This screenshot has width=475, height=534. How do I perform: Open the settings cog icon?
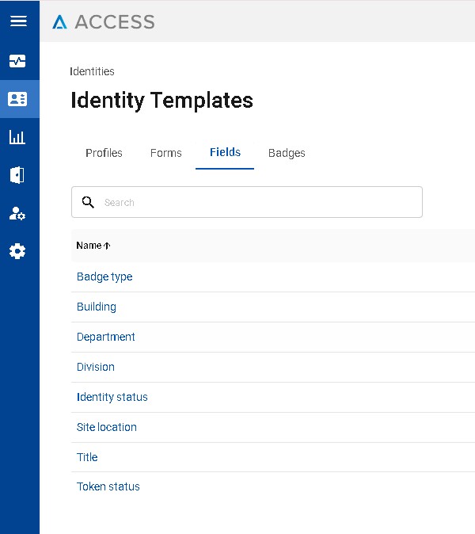point(17,251)
